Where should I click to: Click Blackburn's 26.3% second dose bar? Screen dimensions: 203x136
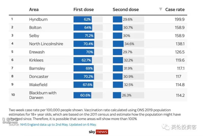[117, 95]
